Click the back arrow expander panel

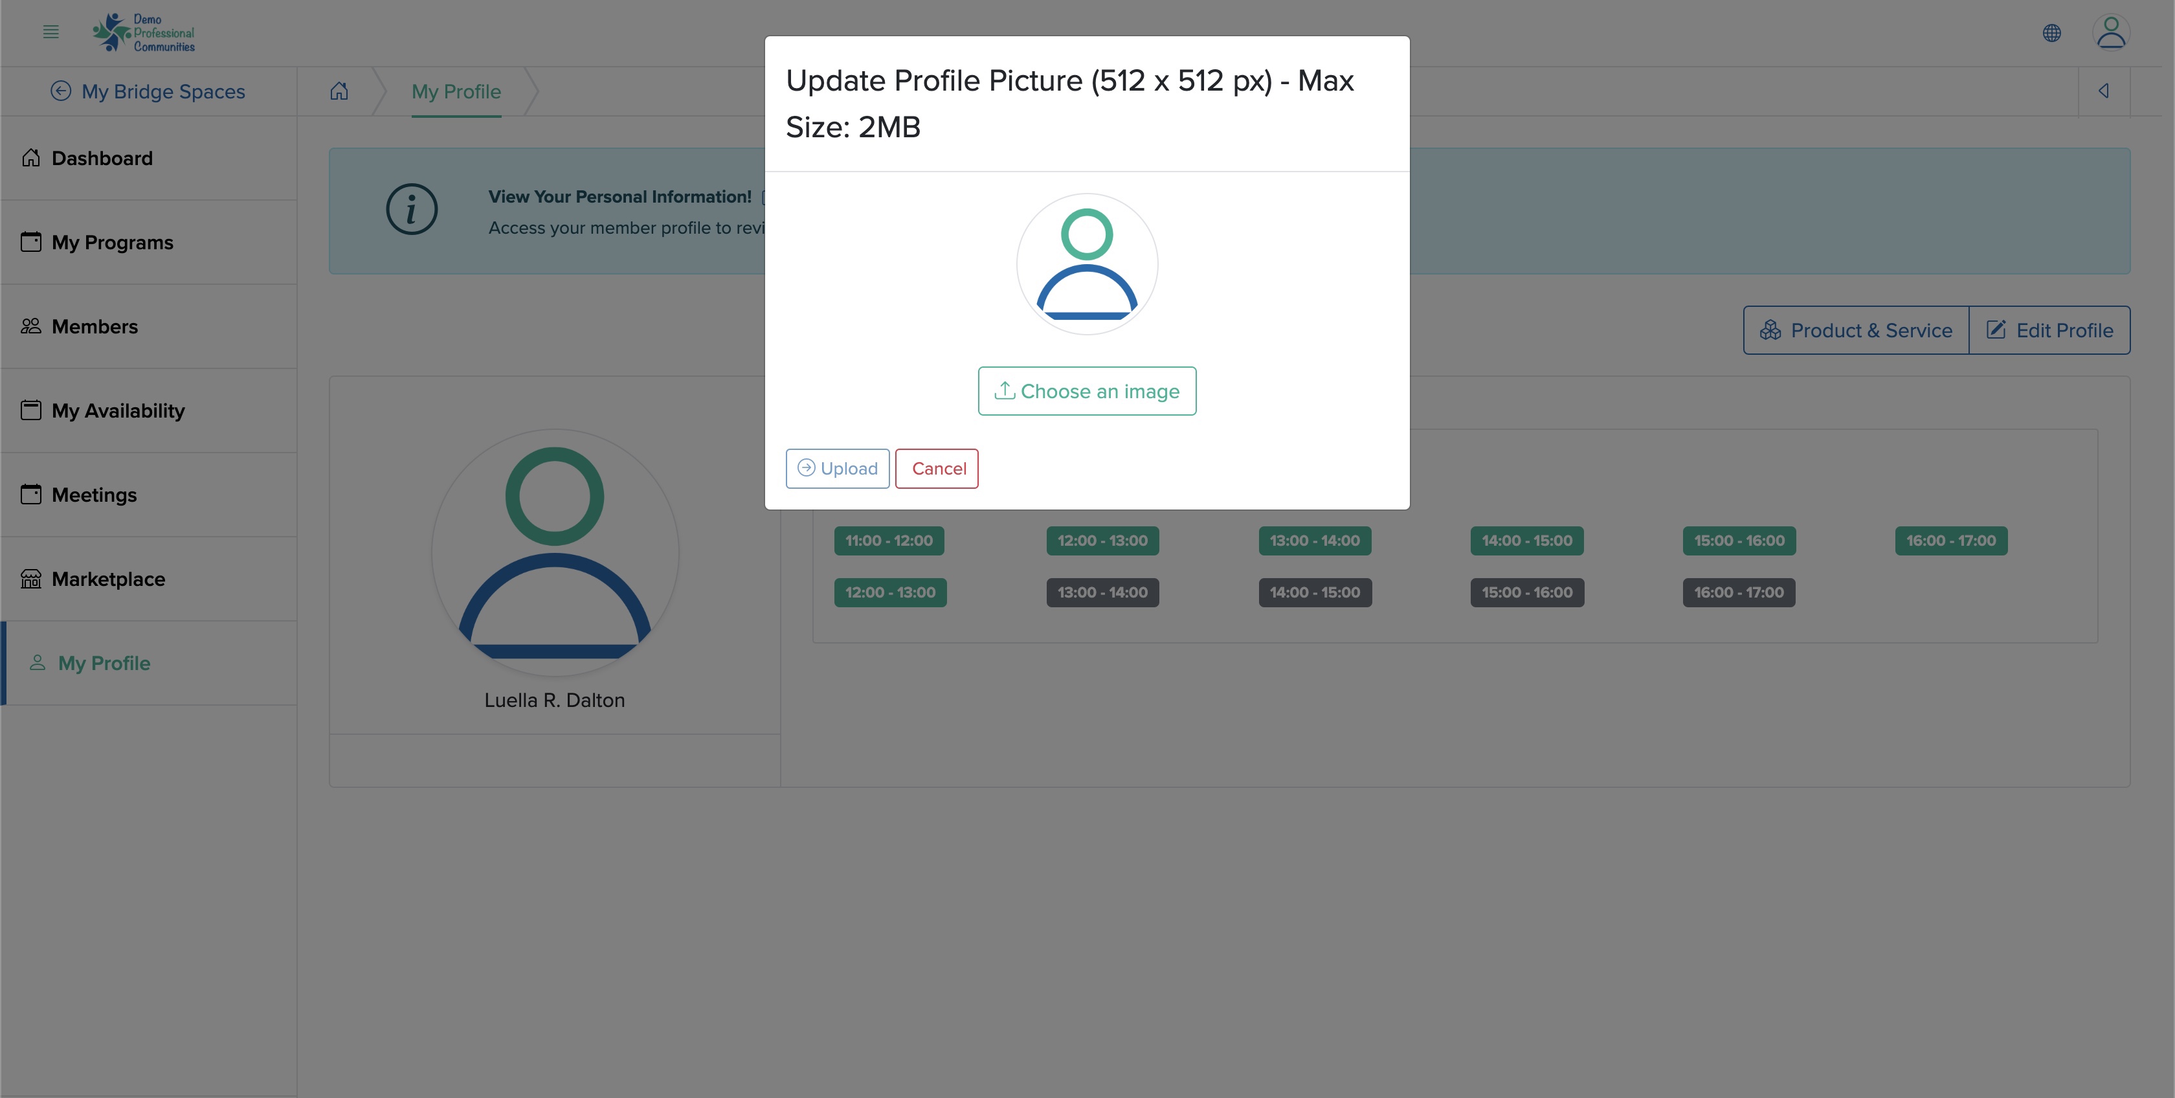click(2104, 89)
